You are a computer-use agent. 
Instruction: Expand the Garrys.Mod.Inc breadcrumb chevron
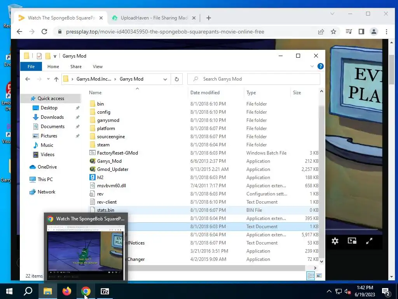(115, 79)
